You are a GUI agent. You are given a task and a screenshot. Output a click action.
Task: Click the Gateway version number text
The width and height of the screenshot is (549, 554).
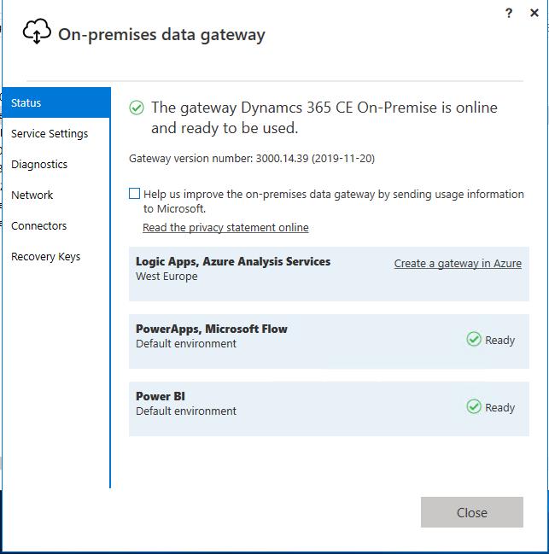tap(252, 159)
